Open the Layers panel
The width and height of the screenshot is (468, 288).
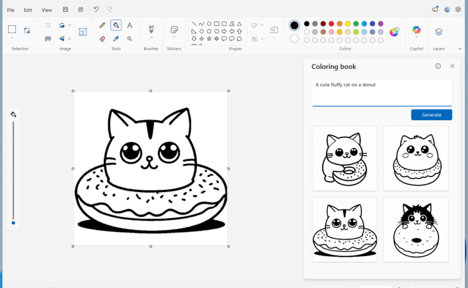[x=438, y=32]
